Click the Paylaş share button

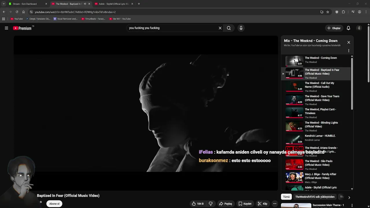[225, 204]
